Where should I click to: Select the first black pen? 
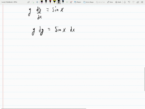point(46,2)
